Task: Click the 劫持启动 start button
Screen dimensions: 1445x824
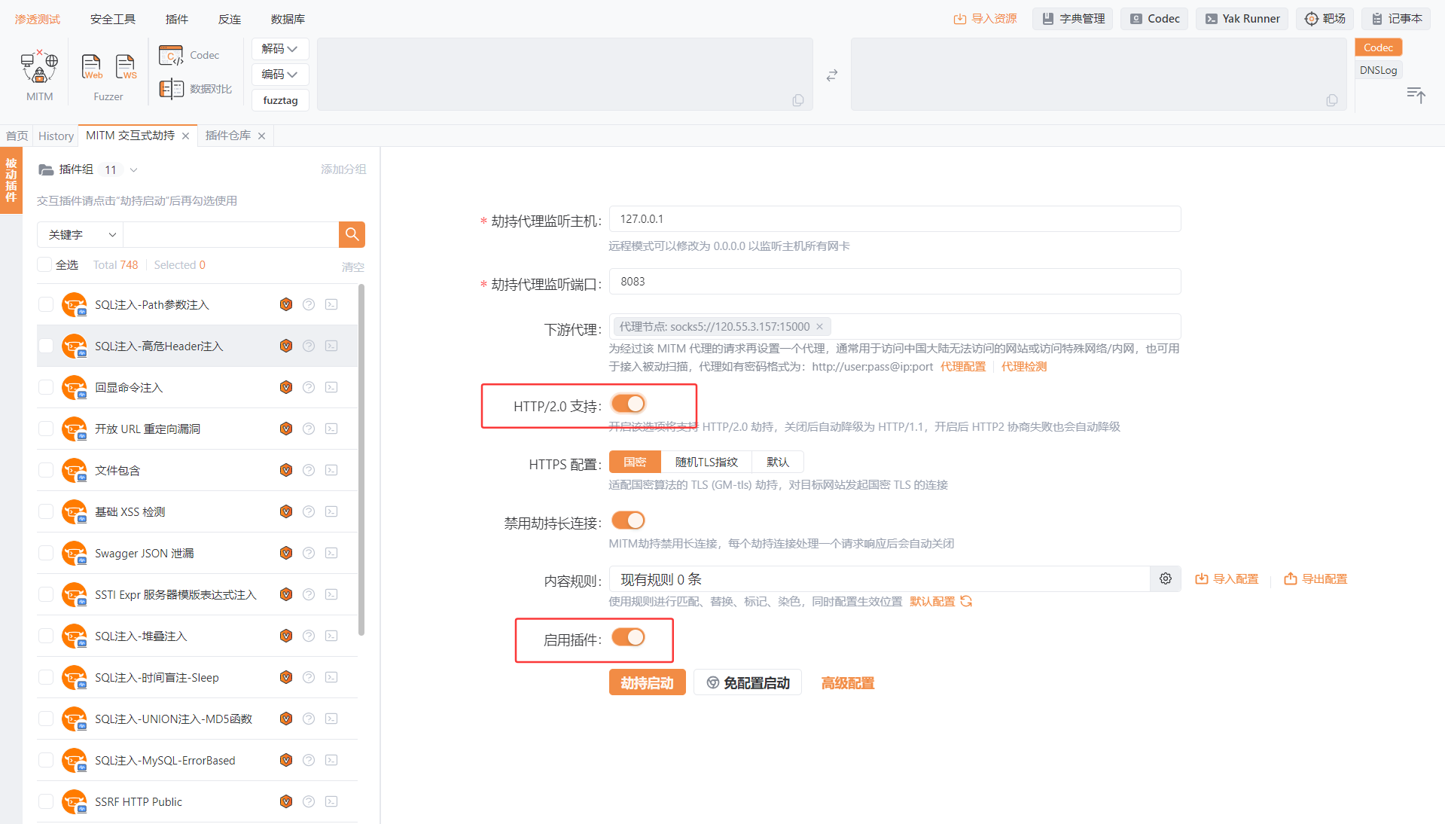Action: (647, 682)
